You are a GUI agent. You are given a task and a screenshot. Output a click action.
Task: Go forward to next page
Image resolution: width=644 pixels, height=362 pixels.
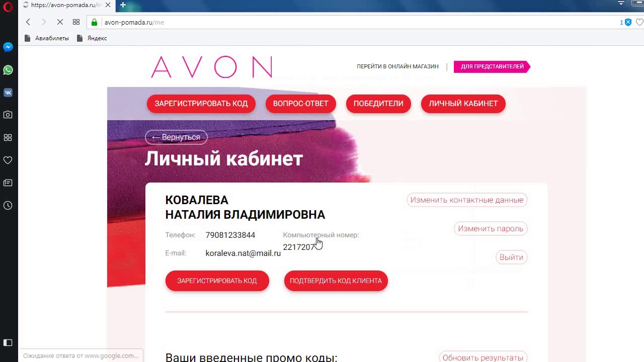coord(44,22)
